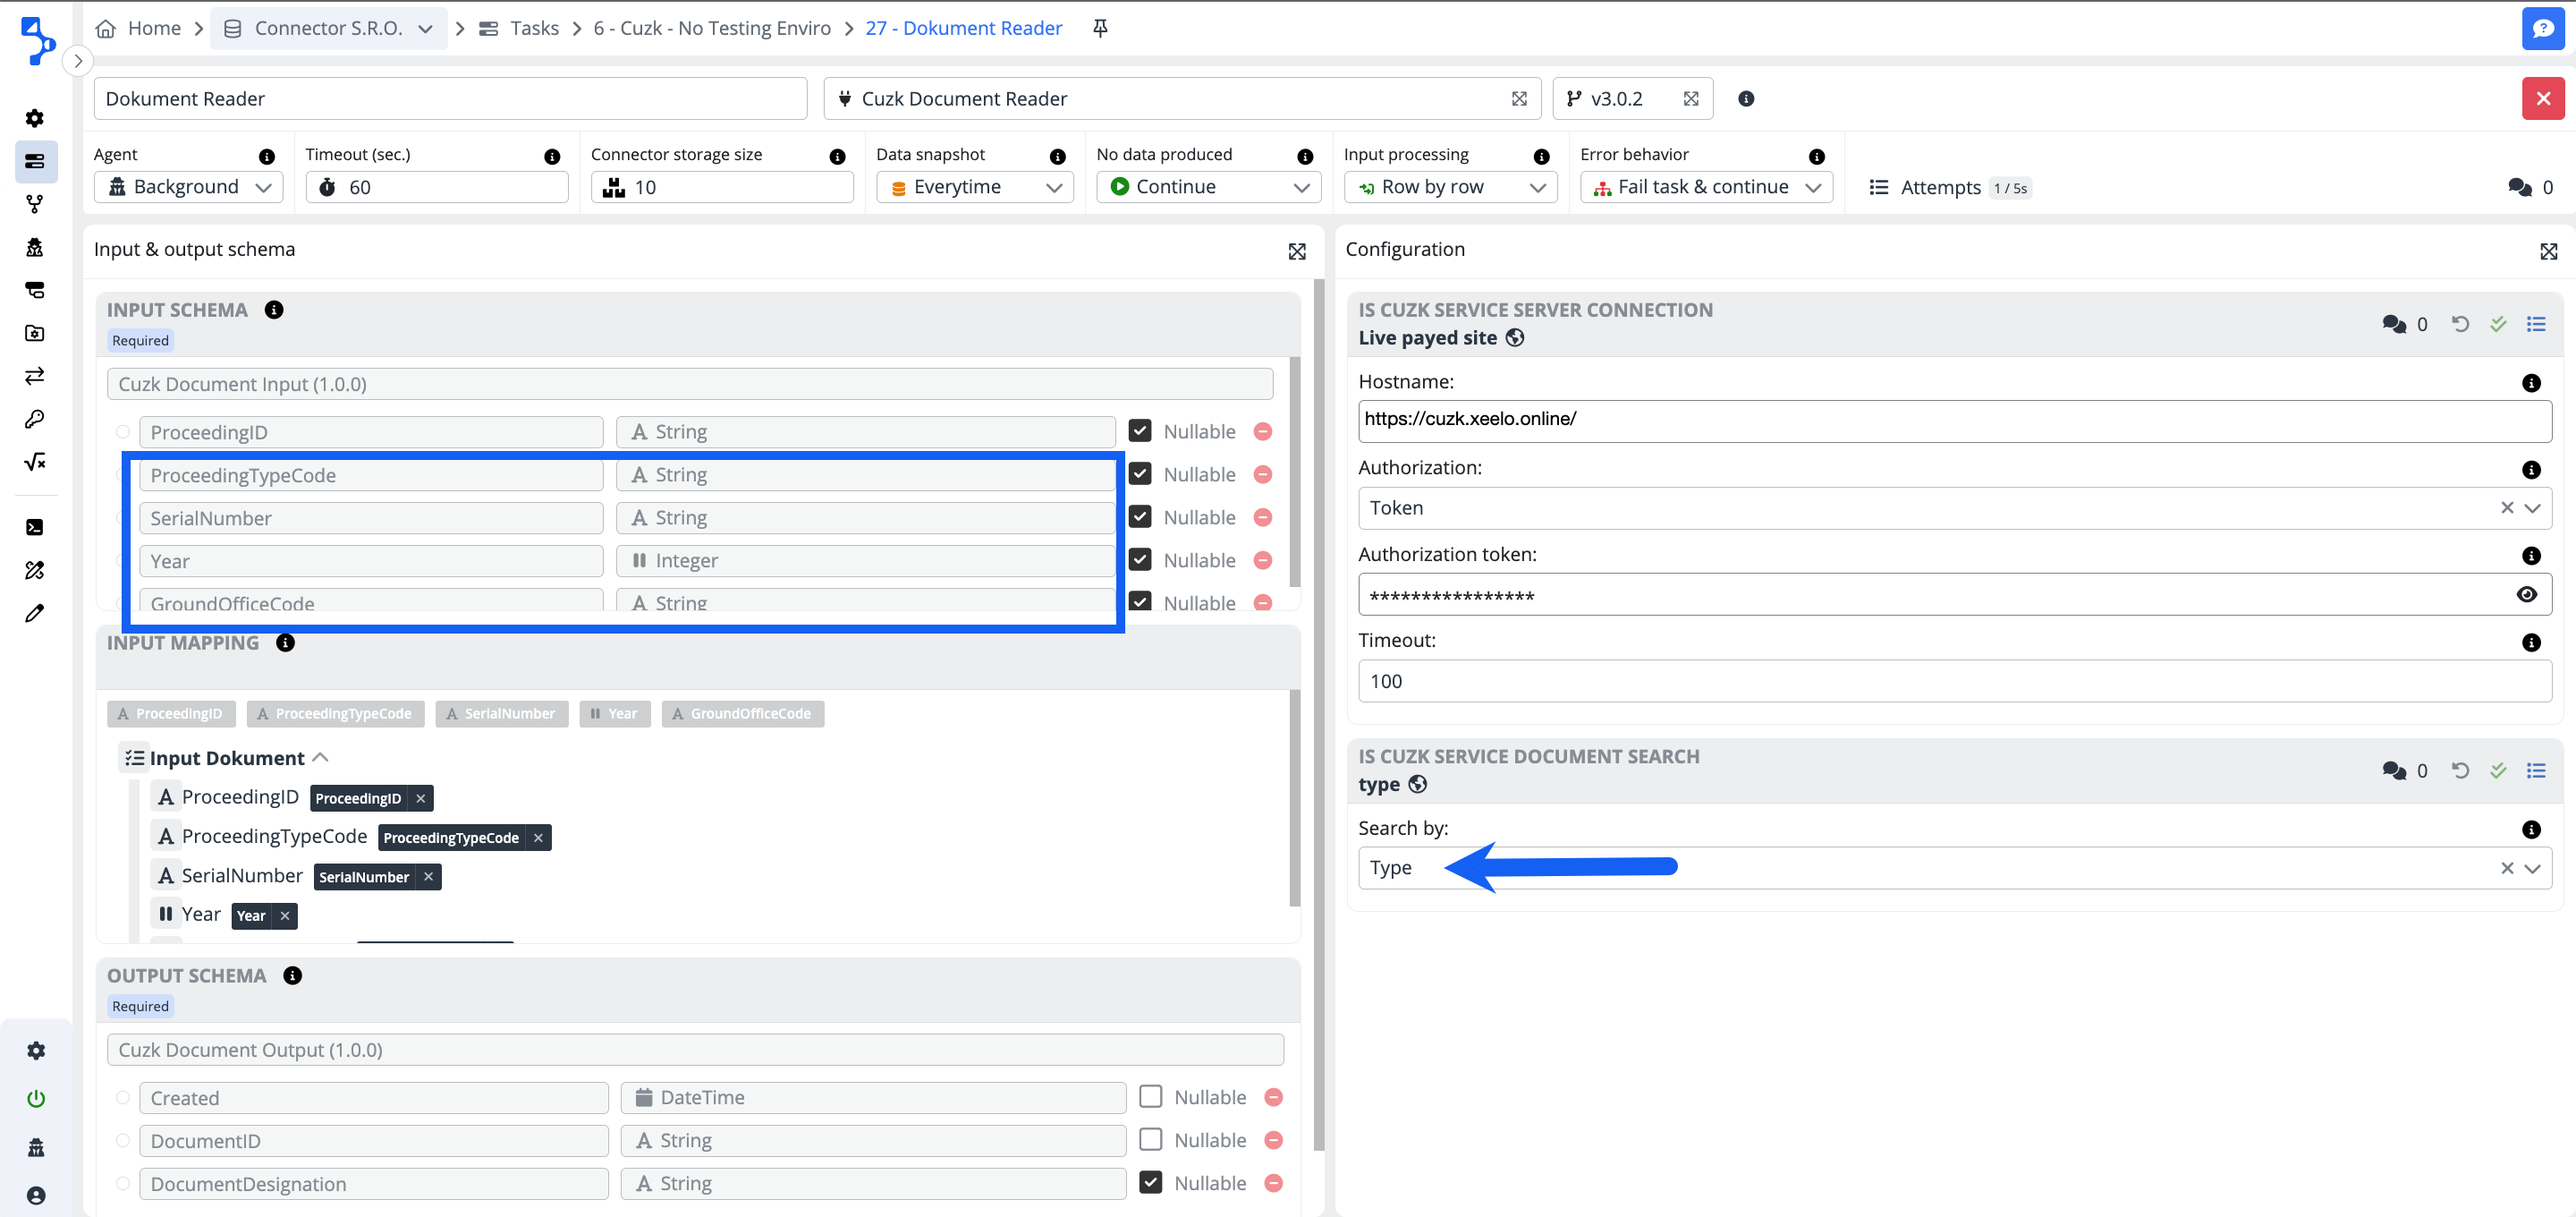Viewport: 2576px width, 1217px height.
Task: Collapse the Input Dokument mapping section
Action: pyautogui.click(x=320, y=757)
